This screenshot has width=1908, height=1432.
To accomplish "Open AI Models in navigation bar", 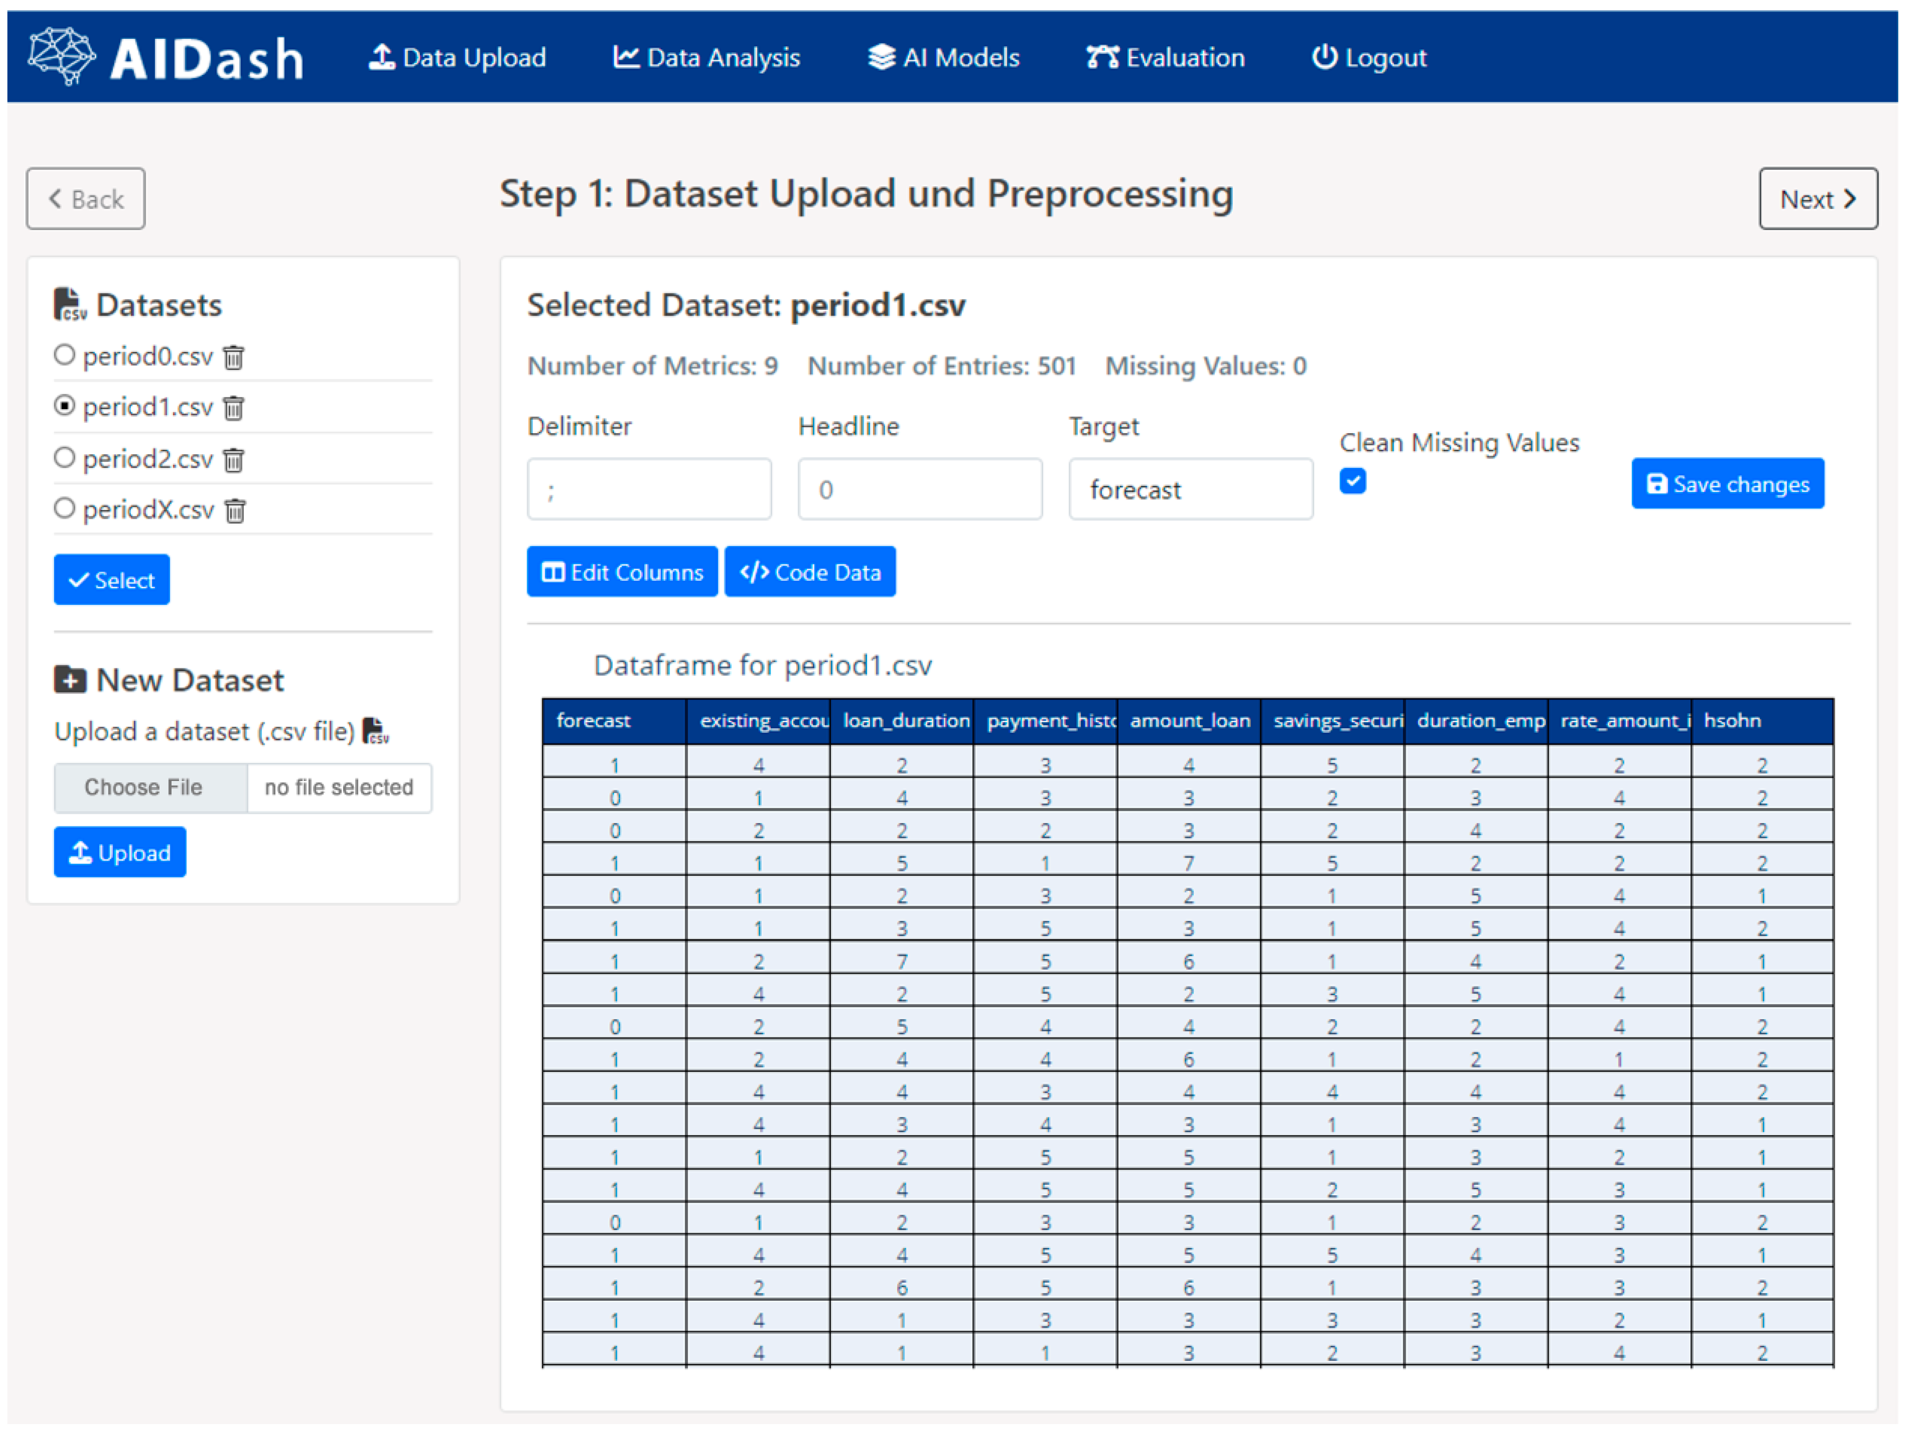I will click(x=944, y=58).
